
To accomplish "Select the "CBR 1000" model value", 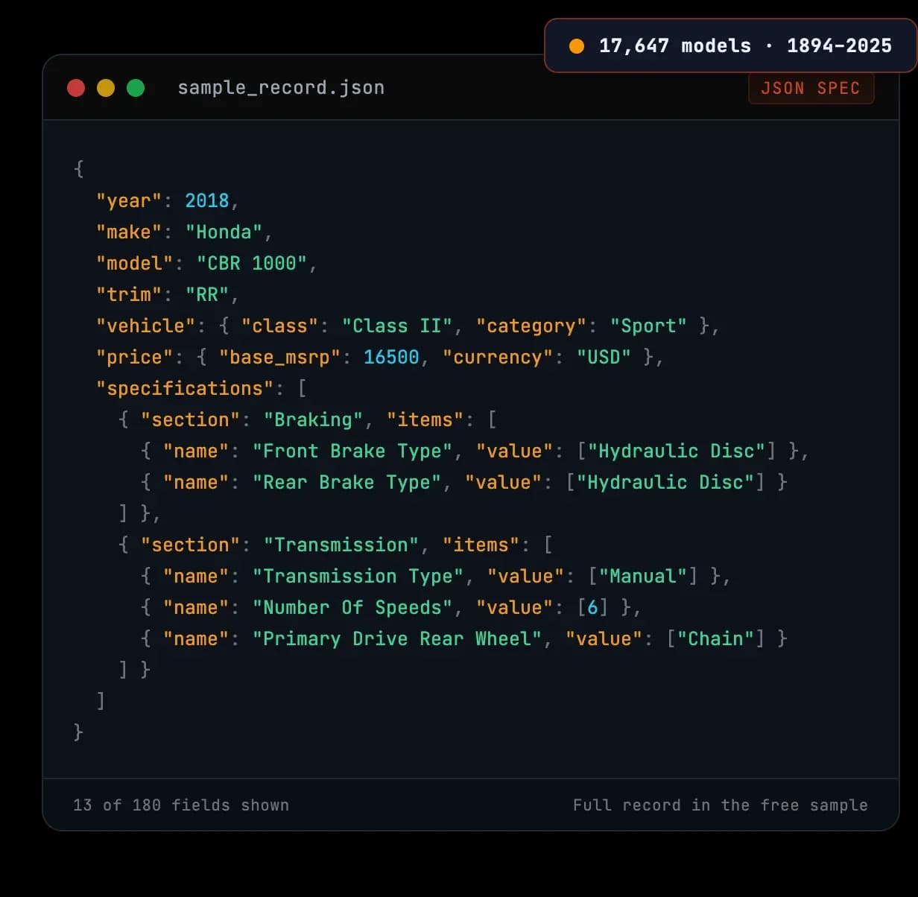I will (x=252, y=264).
